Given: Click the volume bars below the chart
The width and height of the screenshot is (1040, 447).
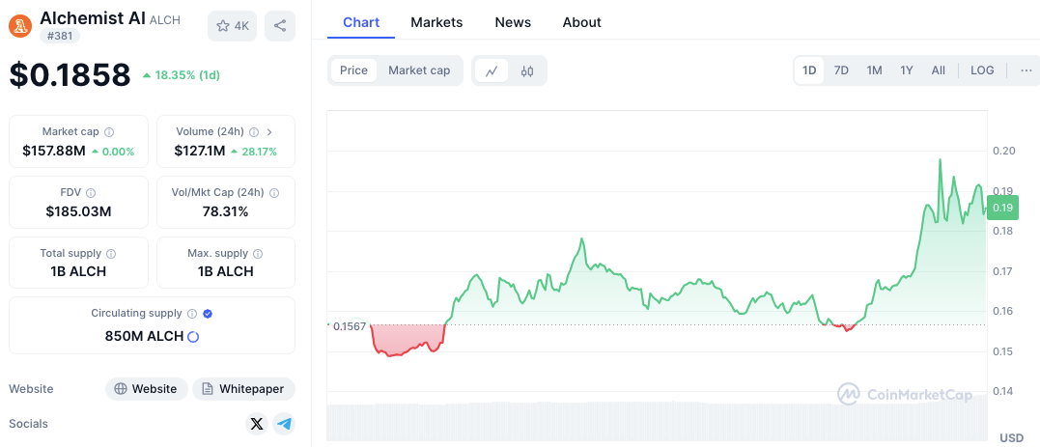Looking at the screenshot, I should (657, 421).
